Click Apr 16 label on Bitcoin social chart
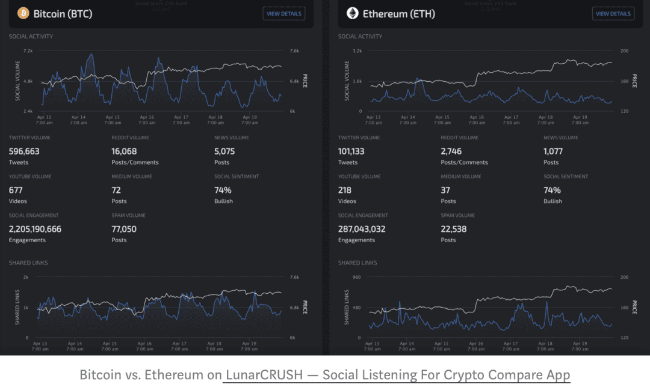 pyautogui.click(x=147, y=120)
